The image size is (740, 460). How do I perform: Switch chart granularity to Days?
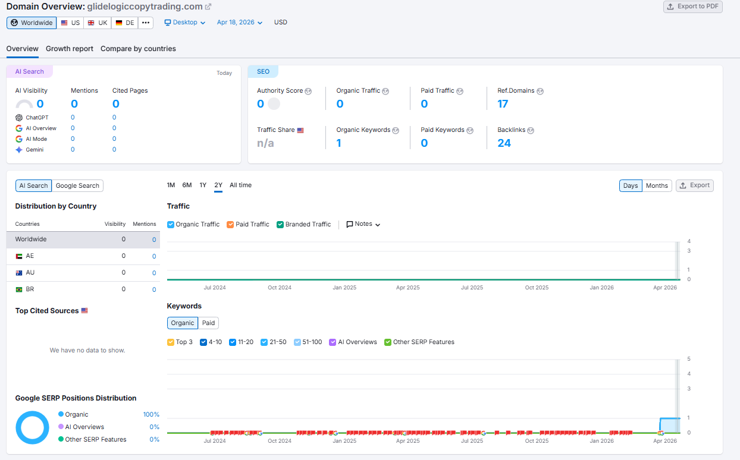[x=631, y=186]
